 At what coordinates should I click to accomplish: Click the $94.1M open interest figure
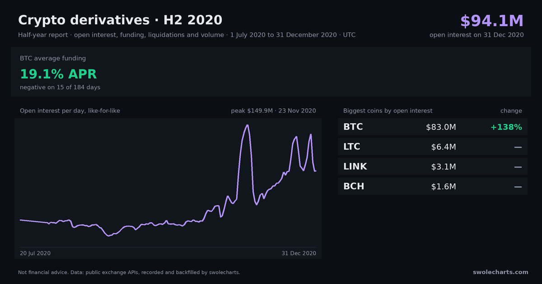(x=492, y=21)
